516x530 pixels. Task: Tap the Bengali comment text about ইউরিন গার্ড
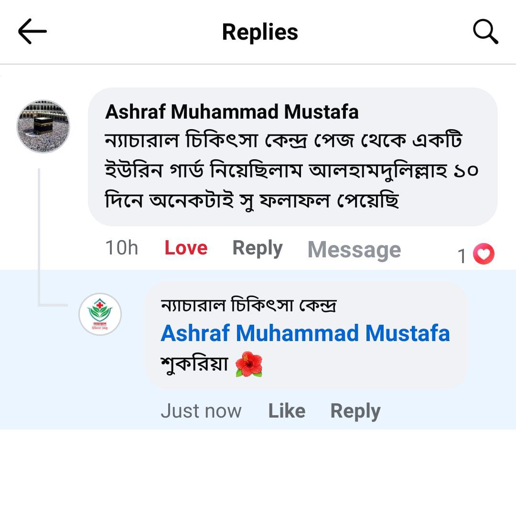tap(291, 171)
